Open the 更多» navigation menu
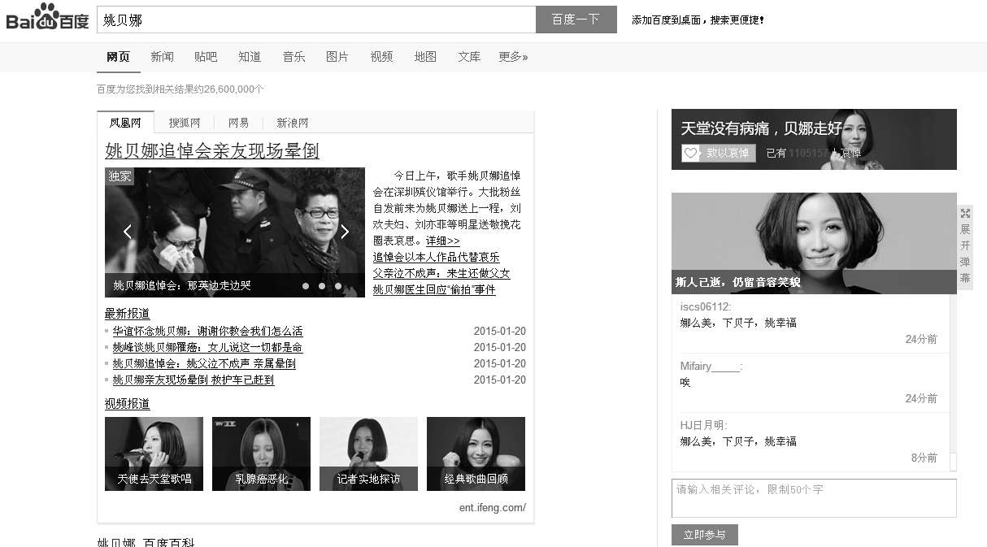The height and width of the screenshot is (547, 987). point(513,57)
